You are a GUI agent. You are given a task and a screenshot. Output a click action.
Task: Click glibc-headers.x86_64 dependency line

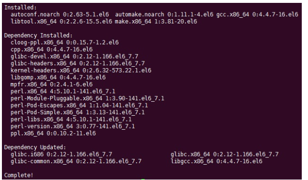(78, 63)
